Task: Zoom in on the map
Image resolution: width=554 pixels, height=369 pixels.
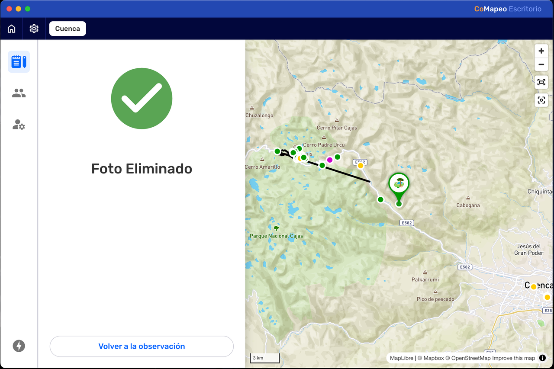Action: (541, 51)
